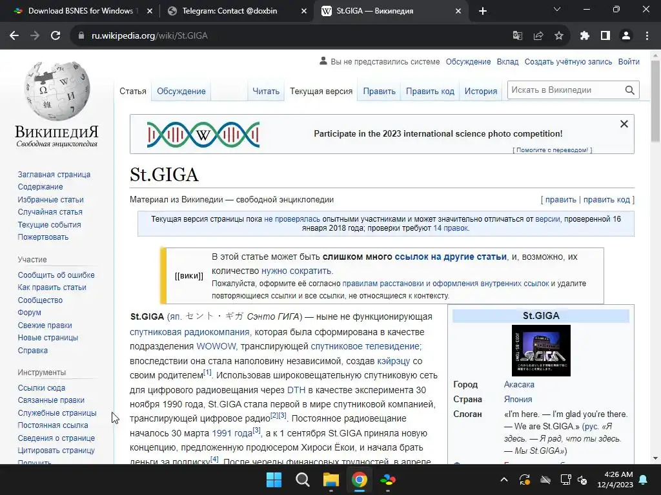Click Chrome icon in taskbar

[x=360, y=480]
